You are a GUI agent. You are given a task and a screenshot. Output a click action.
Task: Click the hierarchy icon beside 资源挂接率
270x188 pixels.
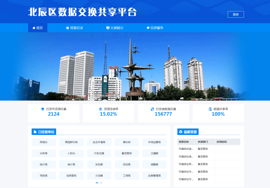(x=100, y=109)
